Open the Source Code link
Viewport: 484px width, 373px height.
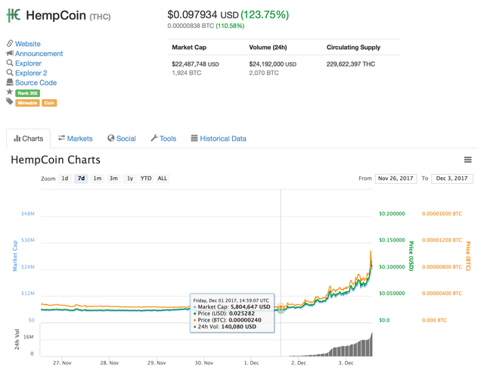[x=36, y=82]
